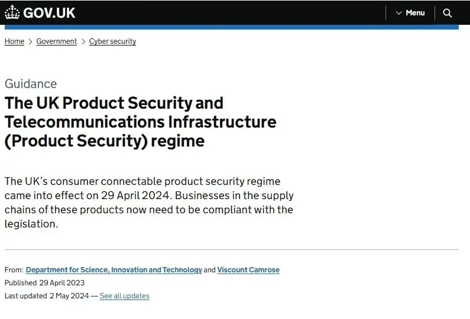Image resolution: width=470 pixels, height=319 pixels.
Task: Click the chevron arrow beside Menu
Action: [398, 13]
